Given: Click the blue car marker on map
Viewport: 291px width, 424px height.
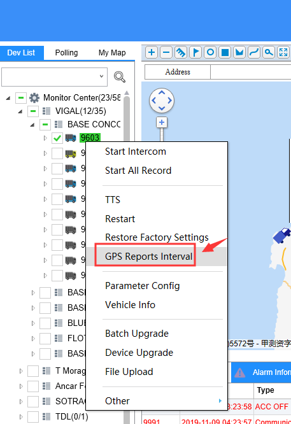Looking at the screenshot, I should tap(282, 236).
